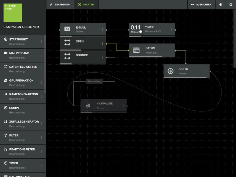This screenshot has height=177, width=236.
Task: Click the Script play-circle icon
Action: 6,108
